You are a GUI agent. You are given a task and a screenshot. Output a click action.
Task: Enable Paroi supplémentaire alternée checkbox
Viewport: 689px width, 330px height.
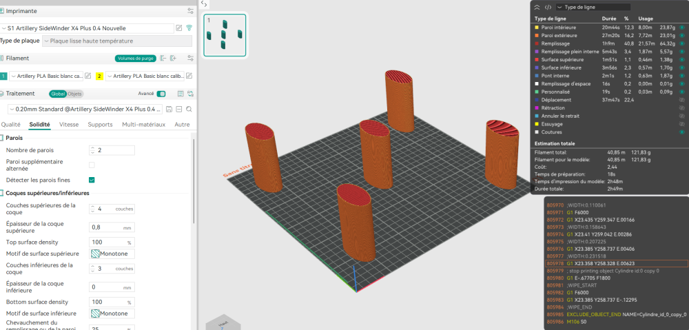click(x=92, y=165)
